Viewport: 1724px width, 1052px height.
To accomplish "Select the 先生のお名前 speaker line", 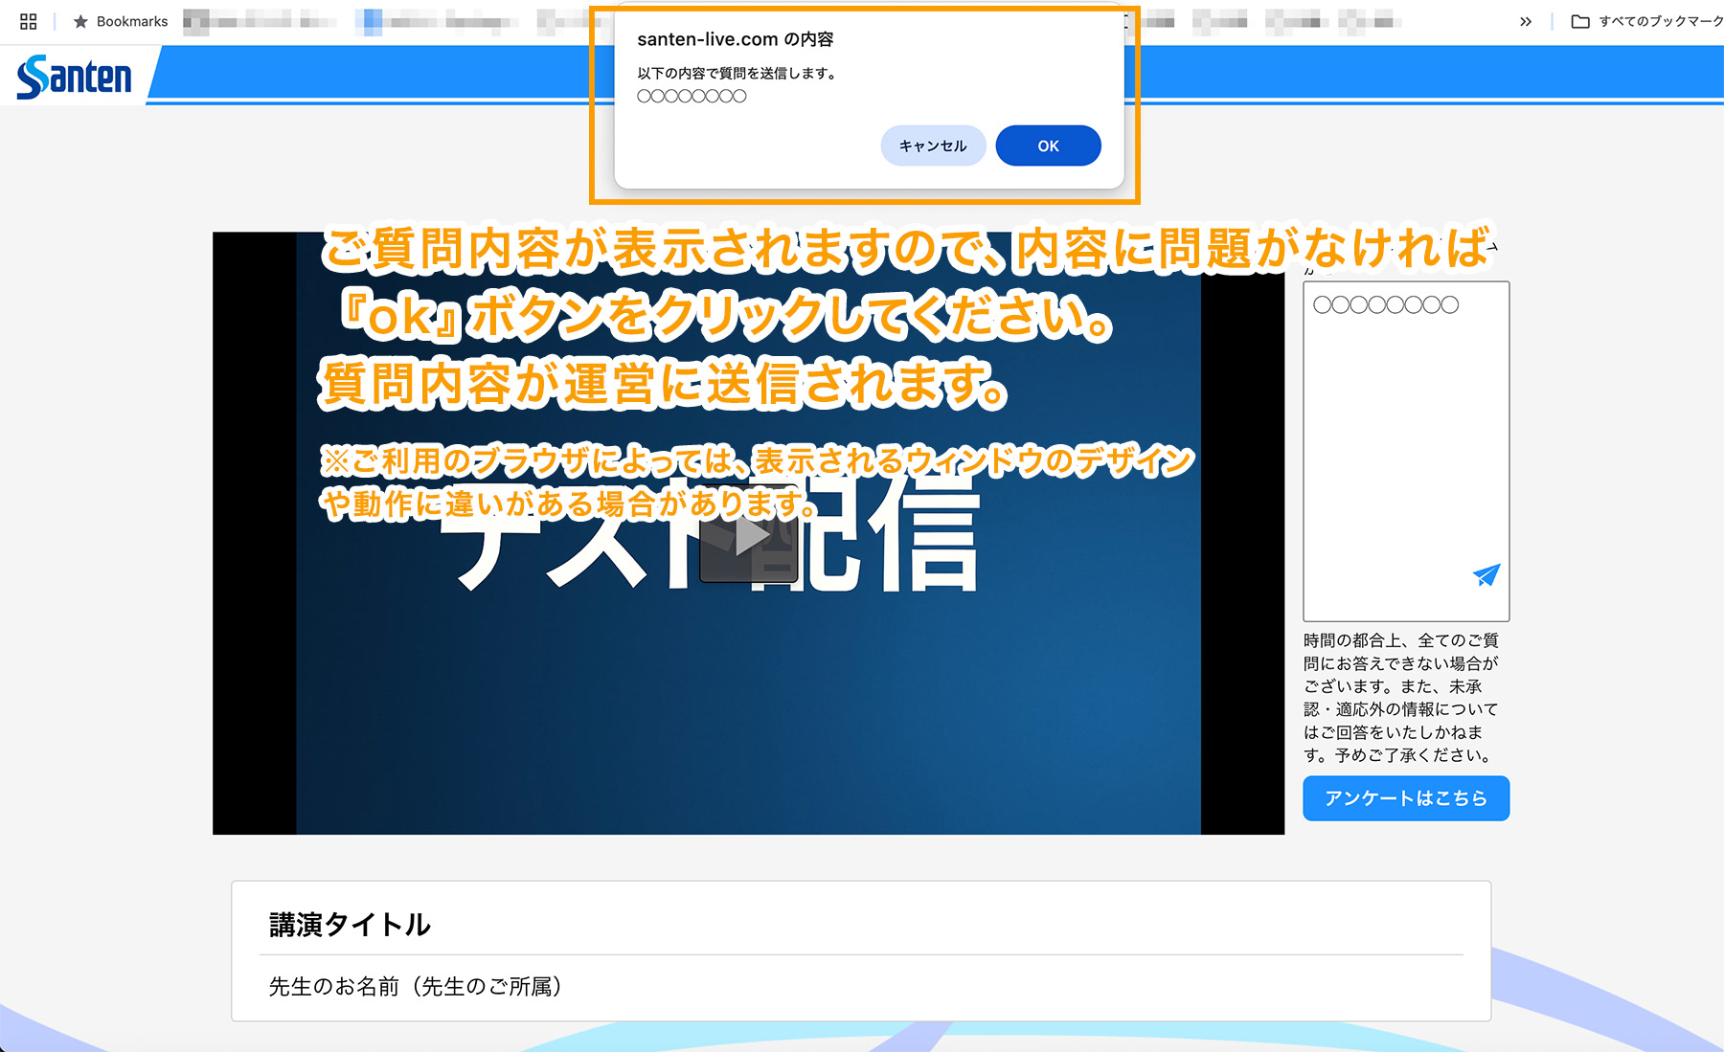I will pos(415,987).
